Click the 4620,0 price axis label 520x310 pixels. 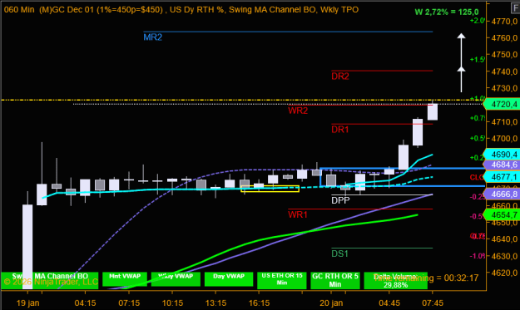tap(504, 273)
